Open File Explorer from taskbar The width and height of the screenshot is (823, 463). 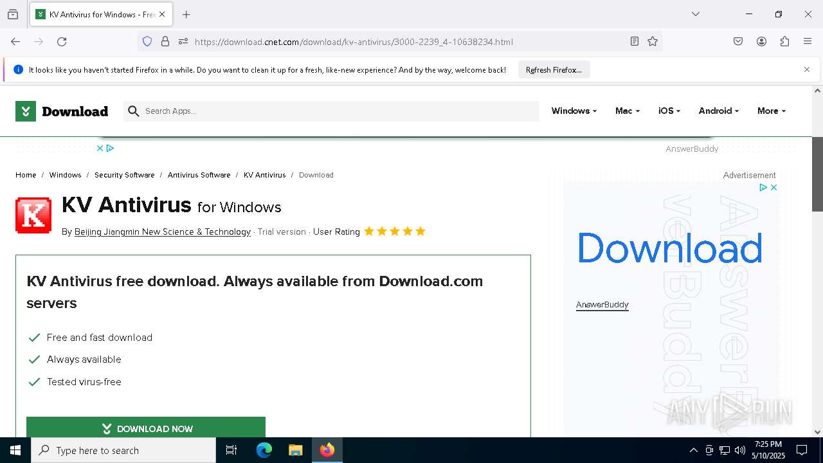[295, 450]
